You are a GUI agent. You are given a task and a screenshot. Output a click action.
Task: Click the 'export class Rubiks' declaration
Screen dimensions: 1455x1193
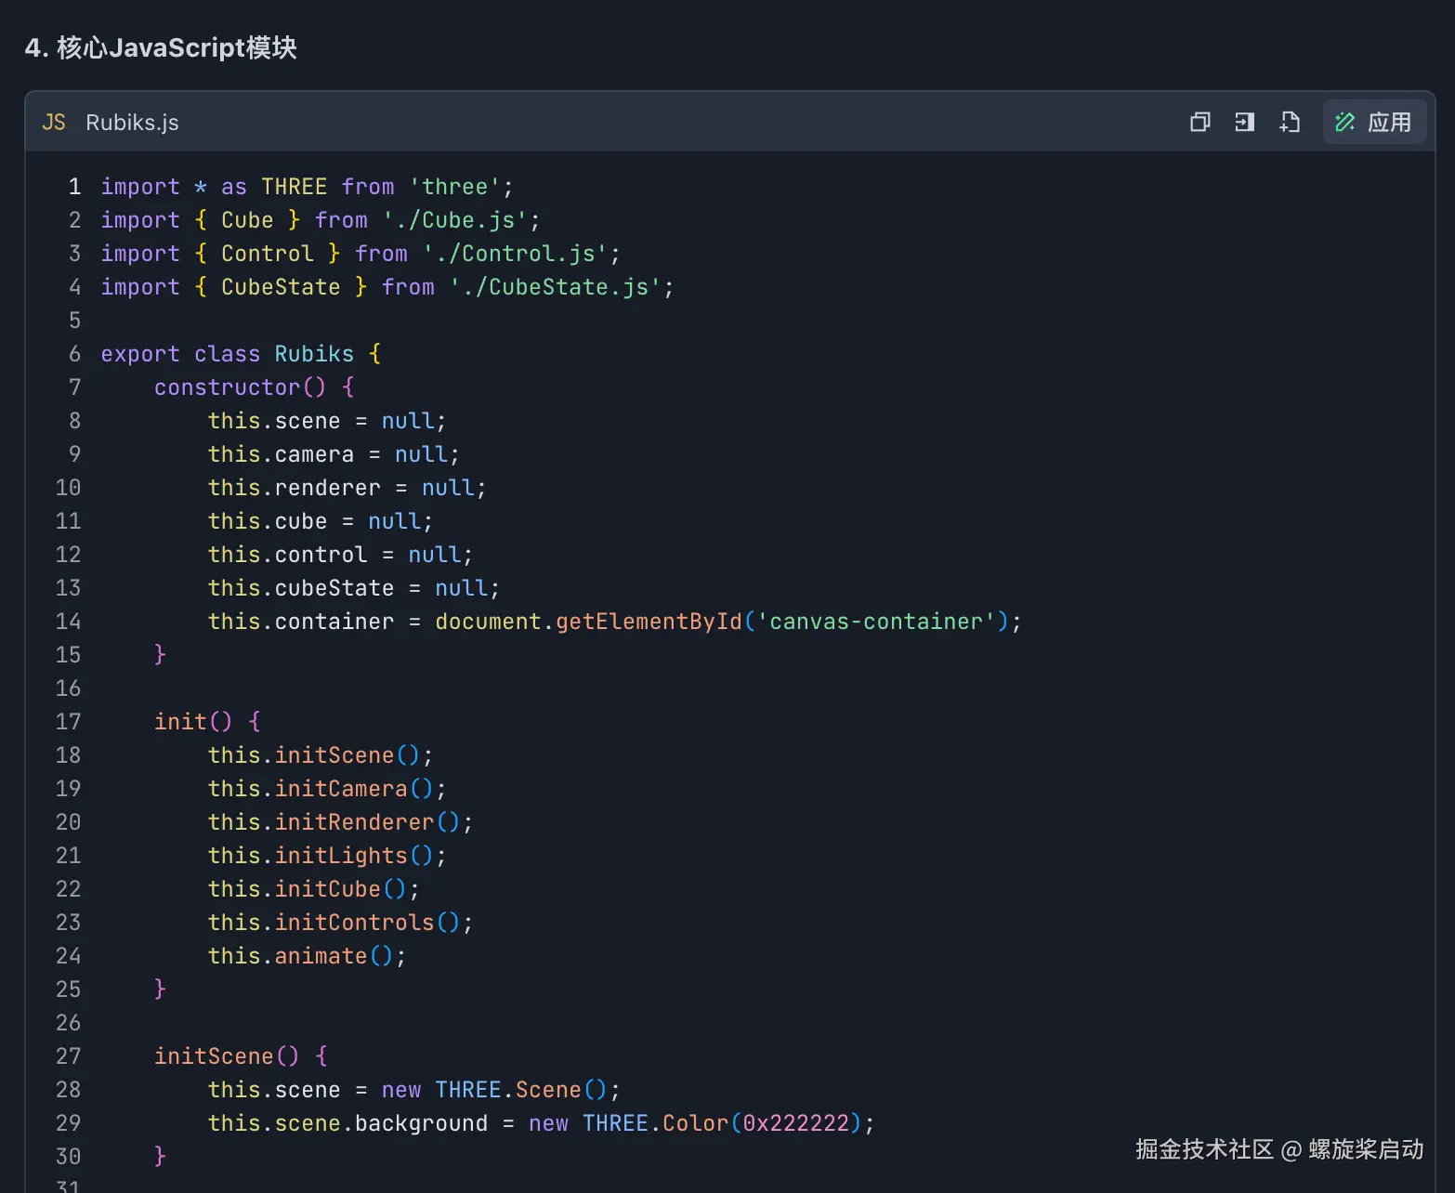(x=228, y=353)
